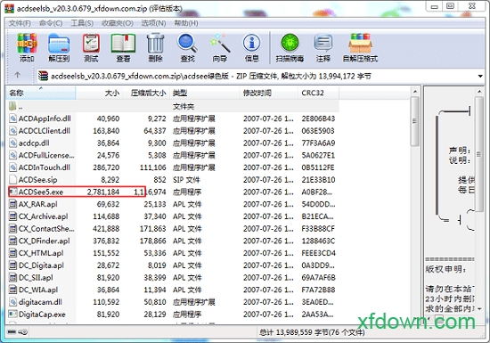The image size is (490, 343).
Task: Click the AX_RAR.apl file icon
Action: [12, 204]
